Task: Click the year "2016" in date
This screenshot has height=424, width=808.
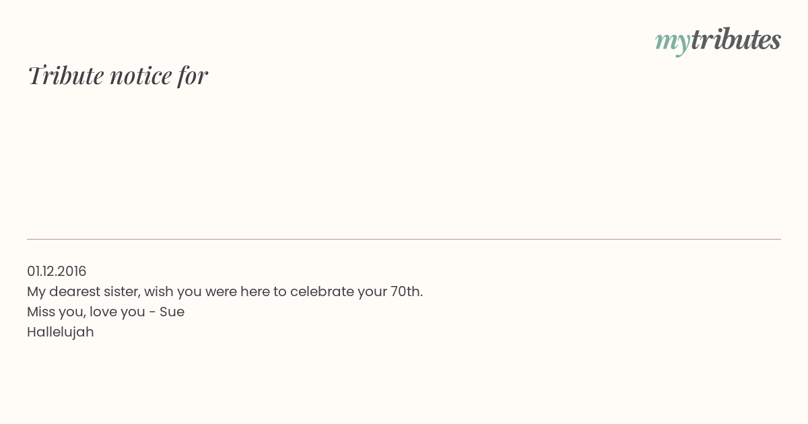Action: click(x=72, y=271)
